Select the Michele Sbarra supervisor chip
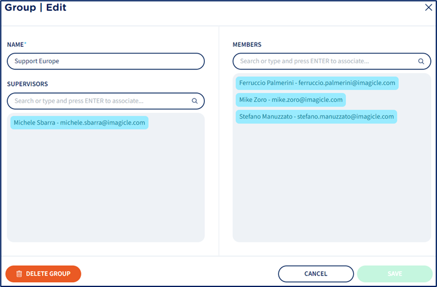This screenshot has height=287, width=437. click(x=79, y=123)
